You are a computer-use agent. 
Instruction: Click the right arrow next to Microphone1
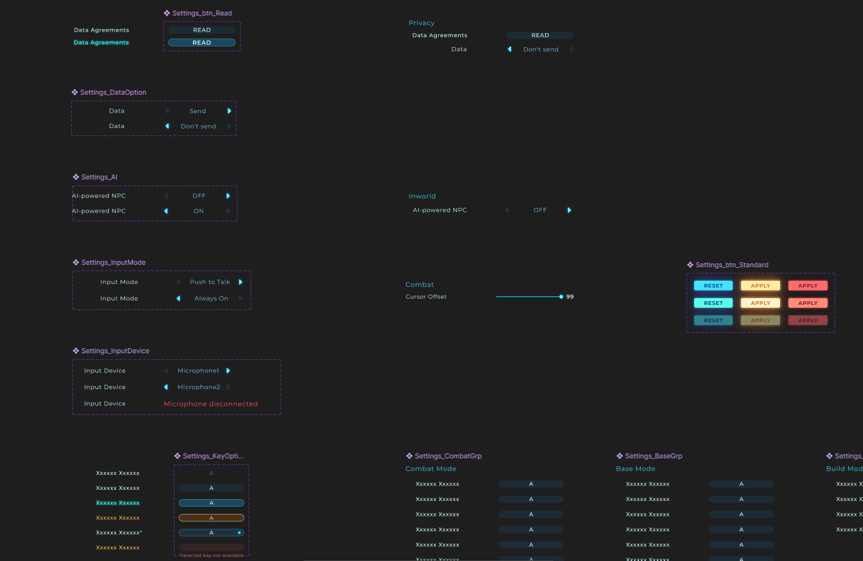[x=228, y=371]
